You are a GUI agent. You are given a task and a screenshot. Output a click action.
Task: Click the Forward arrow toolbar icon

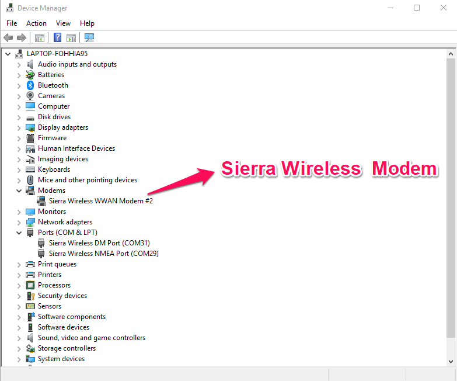(22, 37)
